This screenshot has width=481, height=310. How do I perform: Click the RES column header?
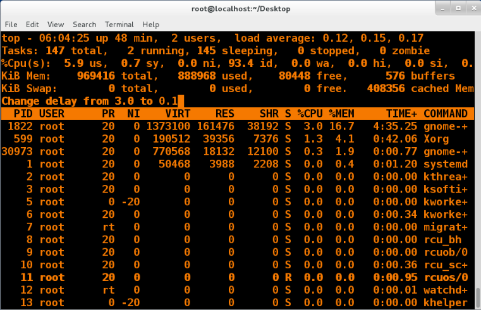point(225,114)
